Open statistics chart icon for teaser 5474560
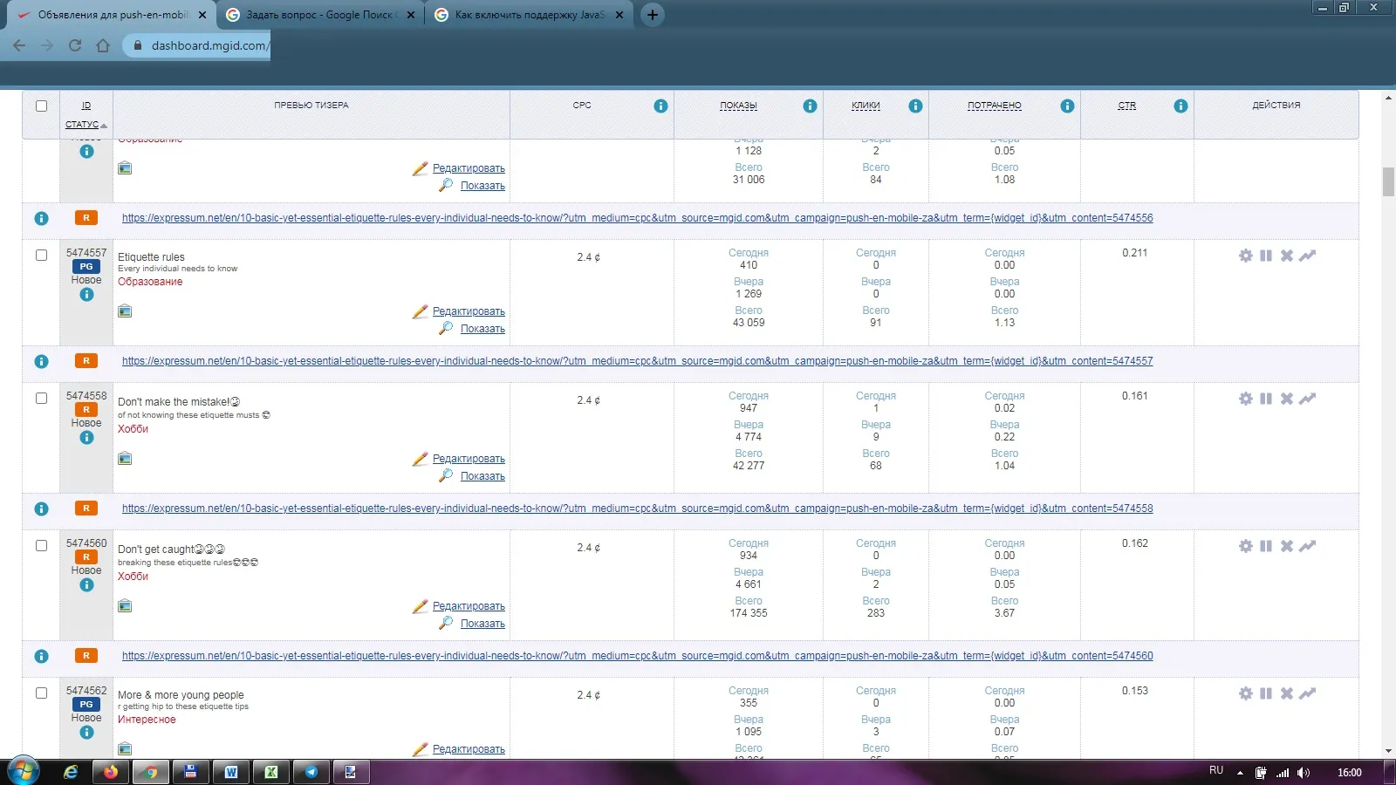This screenshot has width=1396, height=785. pos(1307,546)
